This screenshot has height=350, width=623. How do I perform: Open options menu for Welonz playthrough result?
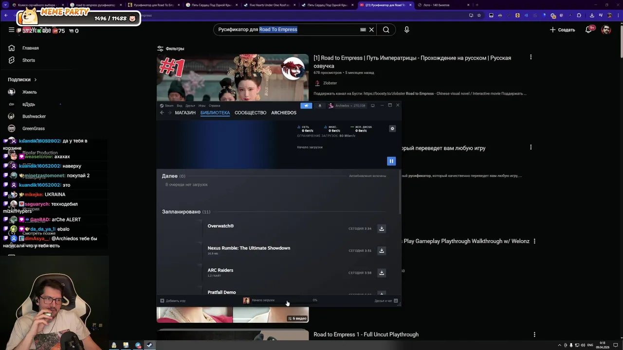pos(534,241)
